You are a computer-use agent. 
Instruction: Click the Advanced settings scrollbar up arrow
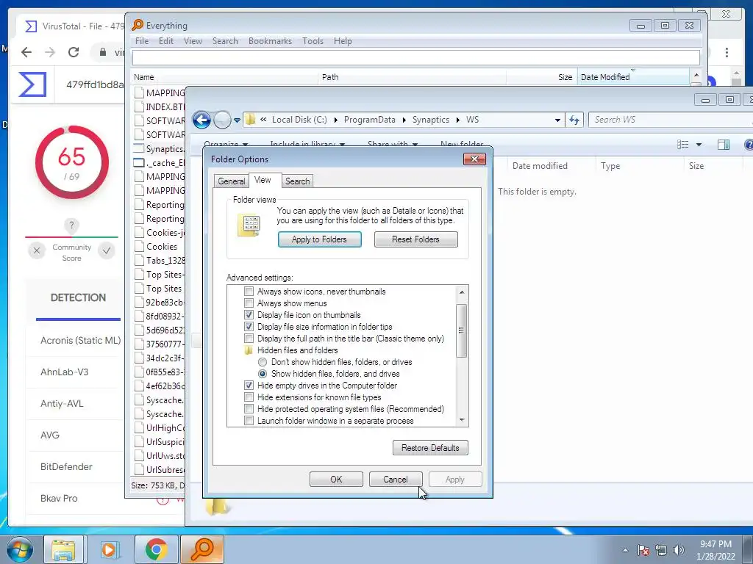(x=462, y=292)
